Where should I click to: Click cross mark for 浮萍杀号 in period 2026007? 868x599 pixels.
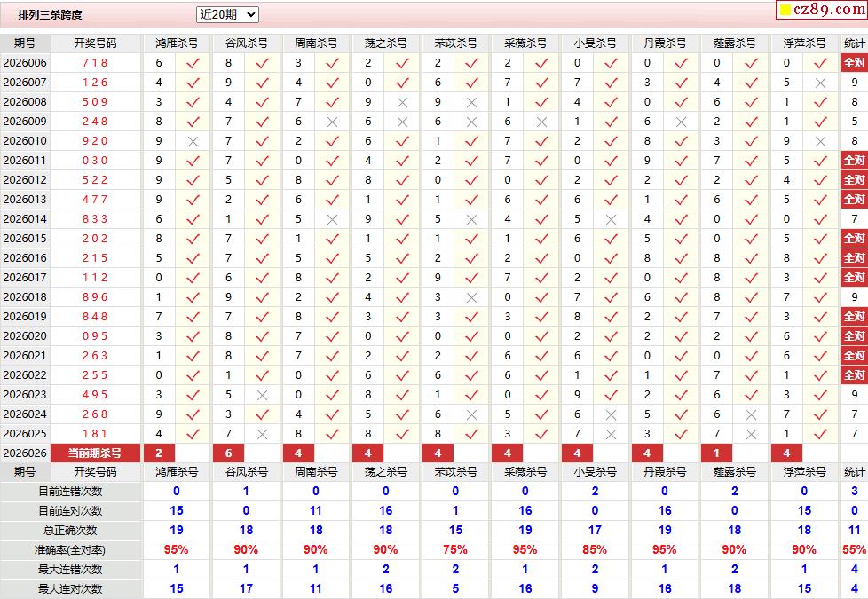pyautogui.click(x=820, y=83)
